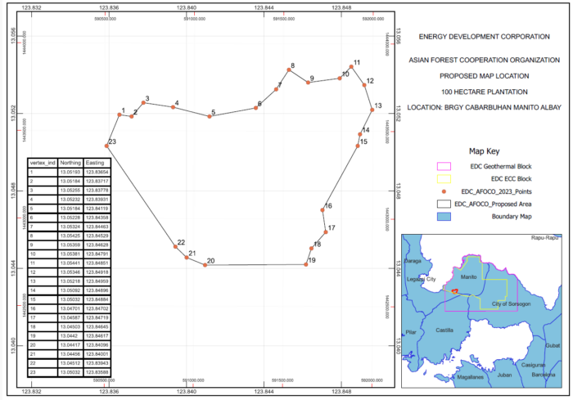573x400 pixels.
Task: Select vertex point 16 marker
Action: coord(323,210)
